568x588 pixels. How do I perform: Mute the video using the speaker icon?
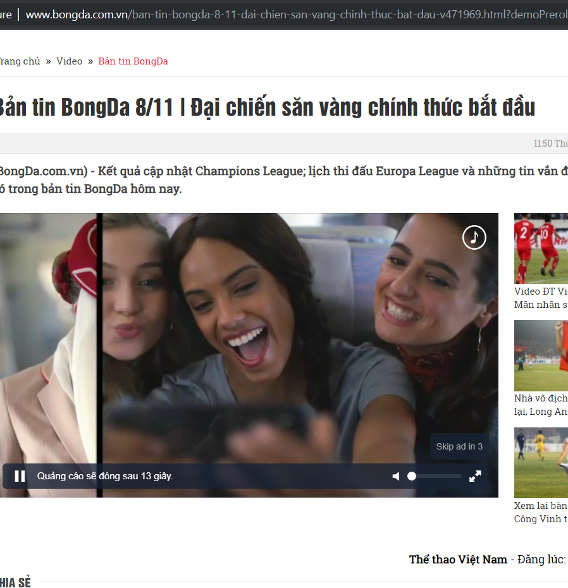tap(396, 476)
